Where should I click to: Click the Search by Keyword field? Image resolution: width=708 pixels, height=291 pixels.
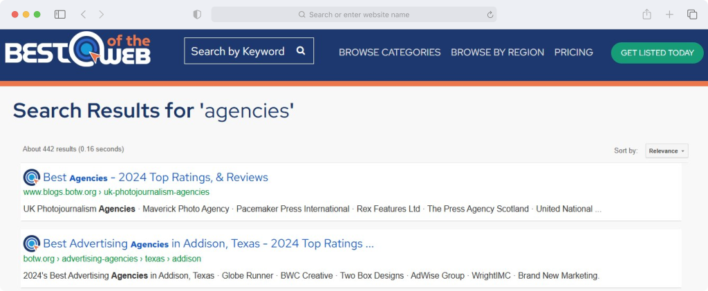249,50
